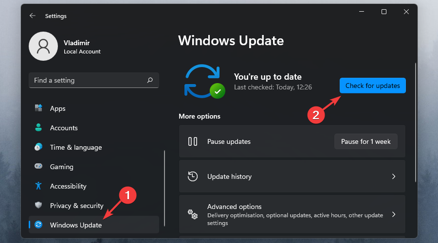Click the Privacy & security shield icon

pyautogui.click(x=38, y=206)
